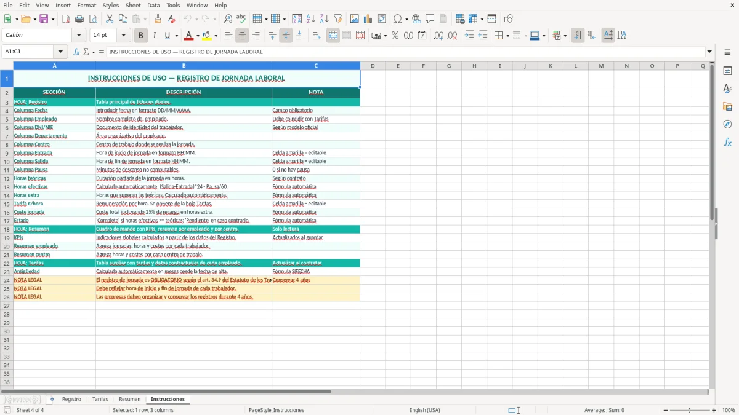The height and width of the screenshot is (415, 739).
Task: Insert Image from toolbar icon
Action: pos(355,19)
